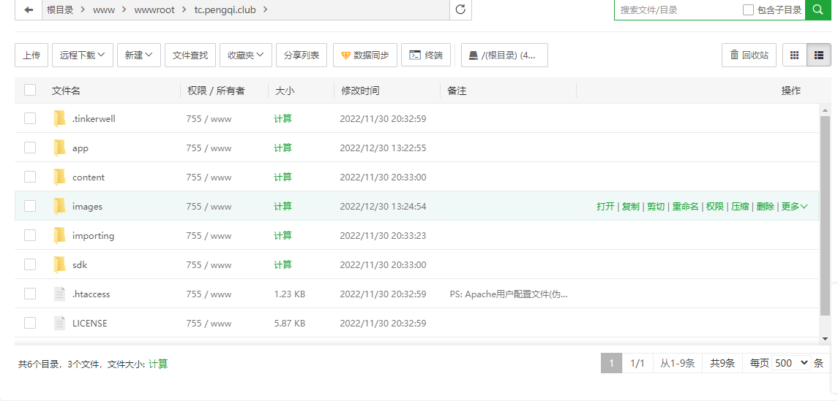Click 压缩 for the images folder
The height and width of the screenshot is (401, 838).
[740, 207]
